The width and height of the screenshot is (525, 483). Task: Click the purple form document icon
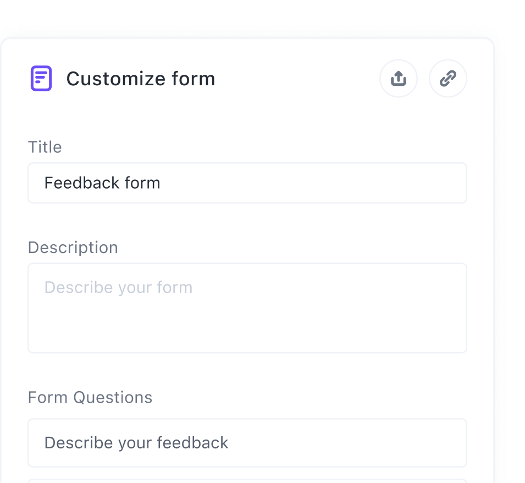(41, 78)
